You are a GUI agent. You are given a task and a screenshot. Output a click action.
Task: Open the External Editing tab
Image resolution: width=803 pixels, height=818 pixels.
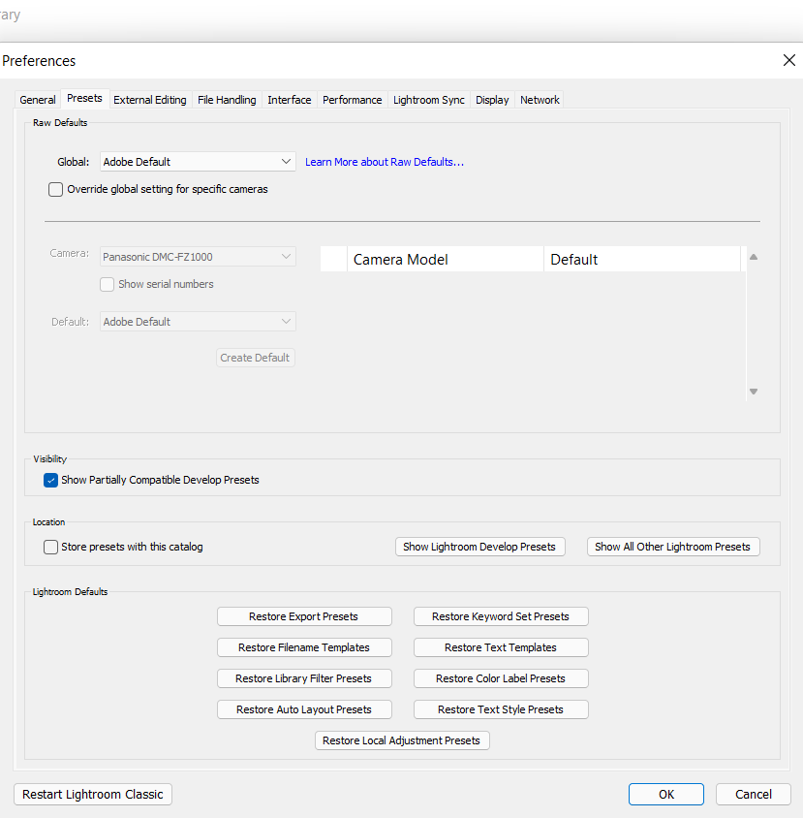pyautogui.click(x=150, y=100)
